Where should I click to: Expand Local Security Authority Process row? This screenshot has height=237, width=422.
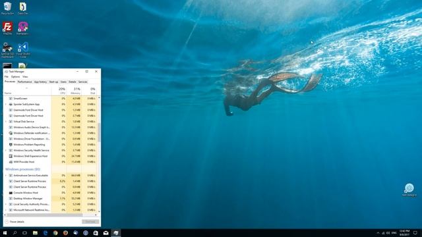coord(6,204)
